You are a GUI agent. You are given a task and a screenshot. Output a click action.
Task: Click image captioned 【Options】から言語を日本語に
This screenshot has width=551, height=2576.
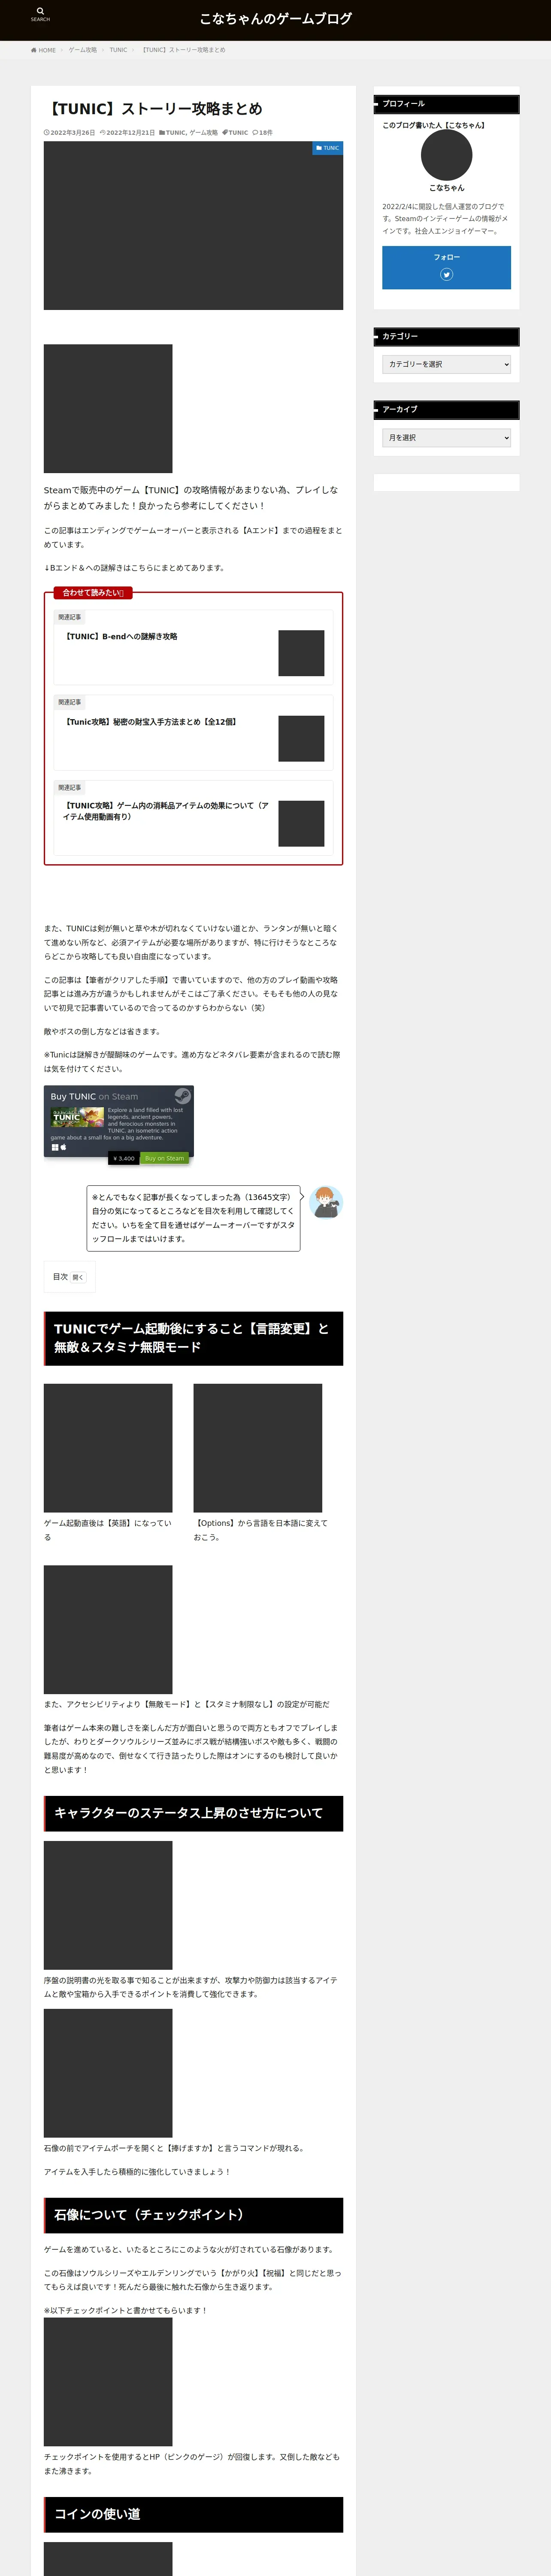point(258,1448)
